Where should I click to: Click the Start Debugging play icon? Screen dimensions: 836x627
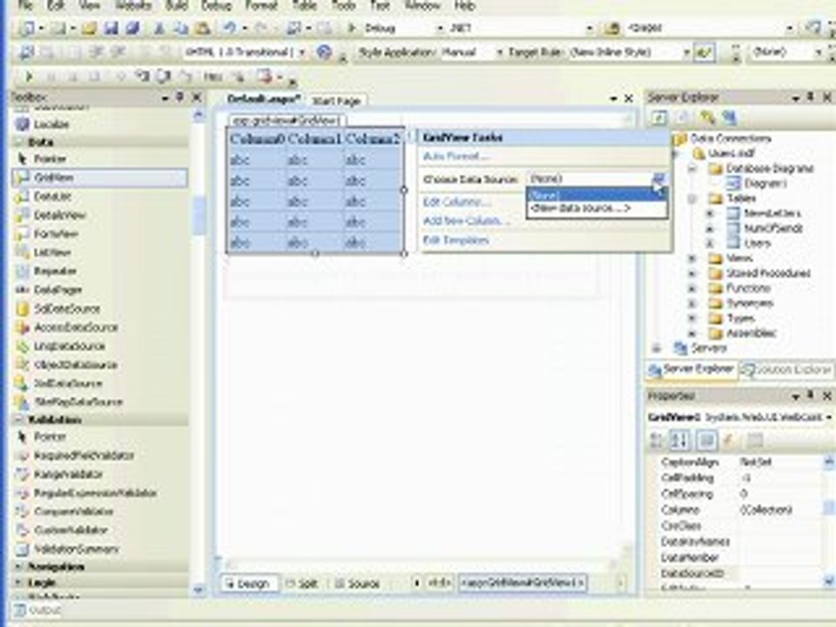point(351,28)
